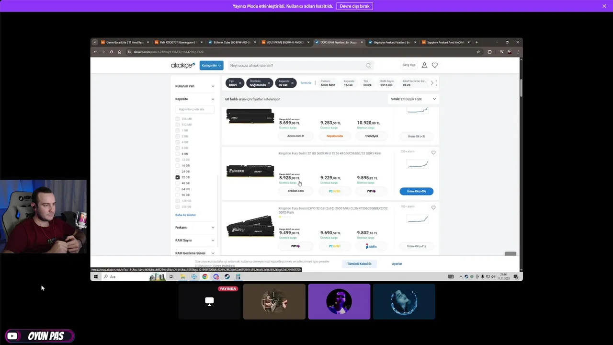This screenshot has width=613, height=345.
Task: Check the 12 GB capacity checkbox
Action: pyautogui.click(x=178, y=160)
